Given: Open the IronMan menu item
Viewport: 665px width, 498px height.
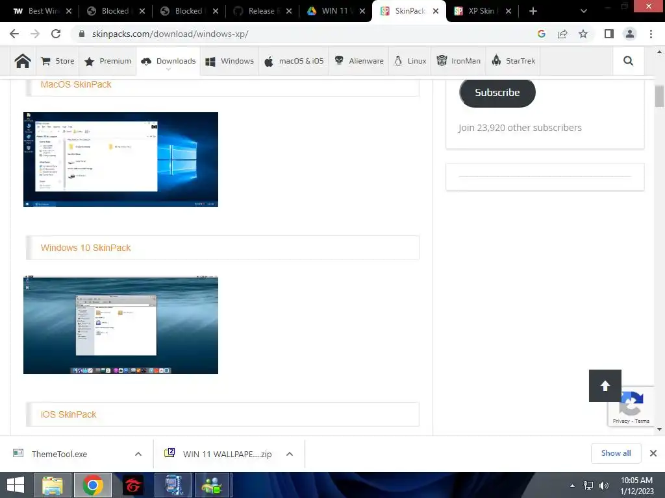Looking at the screenshot, I should [x=458, y=61].
